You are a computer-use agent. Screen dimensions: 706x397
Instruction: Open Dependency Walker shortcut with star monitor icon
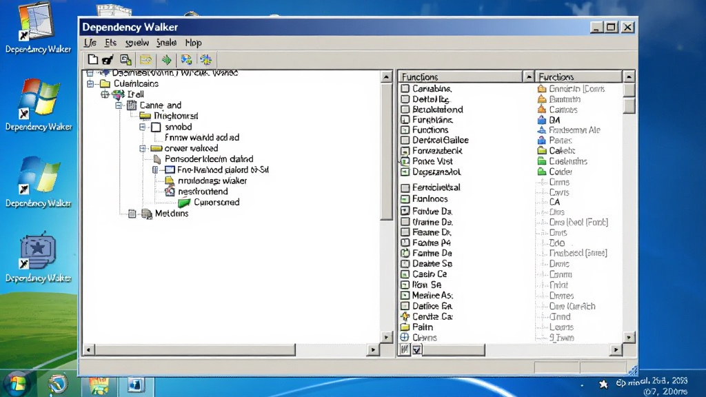(39, 256)
